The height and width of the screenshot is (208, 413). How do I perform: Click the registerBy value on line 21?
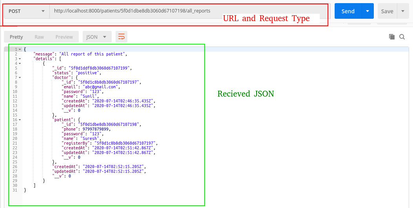pos(125,143)
